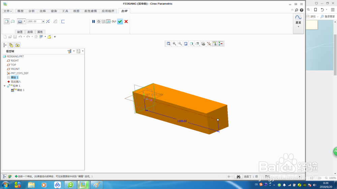Switch to the 视图 ribbon tab

76,11
